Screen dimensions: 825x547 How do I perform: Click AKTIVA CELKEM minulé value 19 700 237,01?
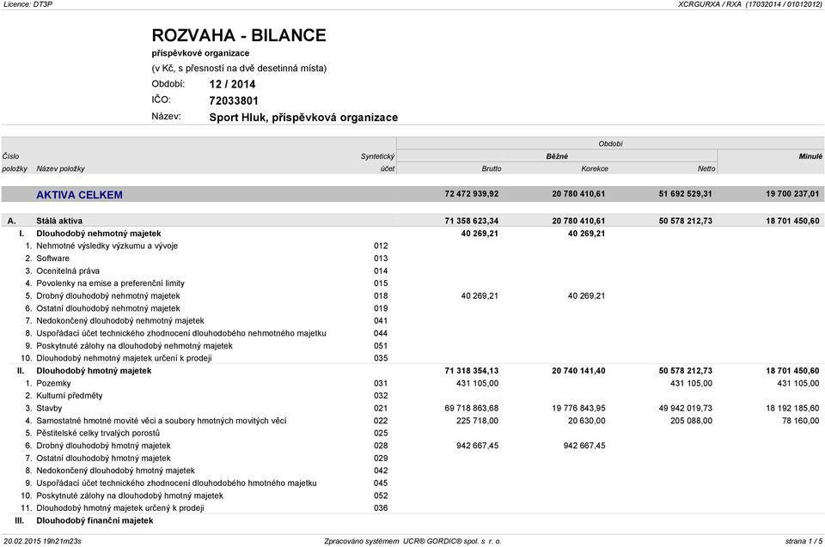pyautogui.click(x=792, y=194)
